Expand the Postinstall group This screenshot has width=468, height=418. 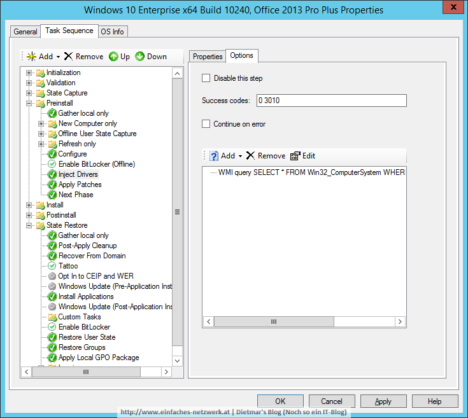(29, 215)
